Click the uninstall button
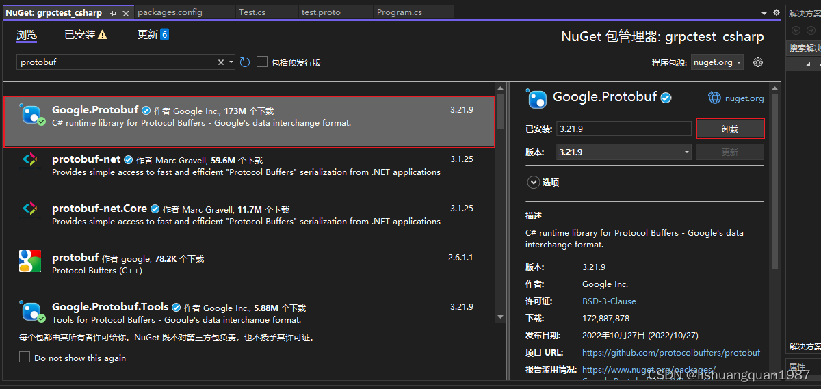 point(729,129)
